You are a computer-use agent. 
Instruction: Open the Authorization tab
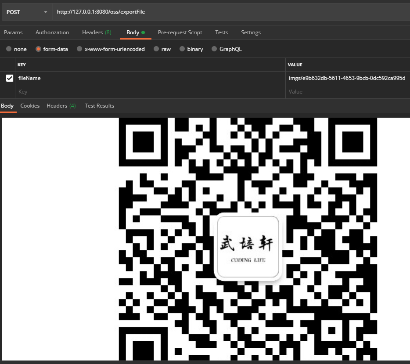pyautogui.click(x=52, y=32)
